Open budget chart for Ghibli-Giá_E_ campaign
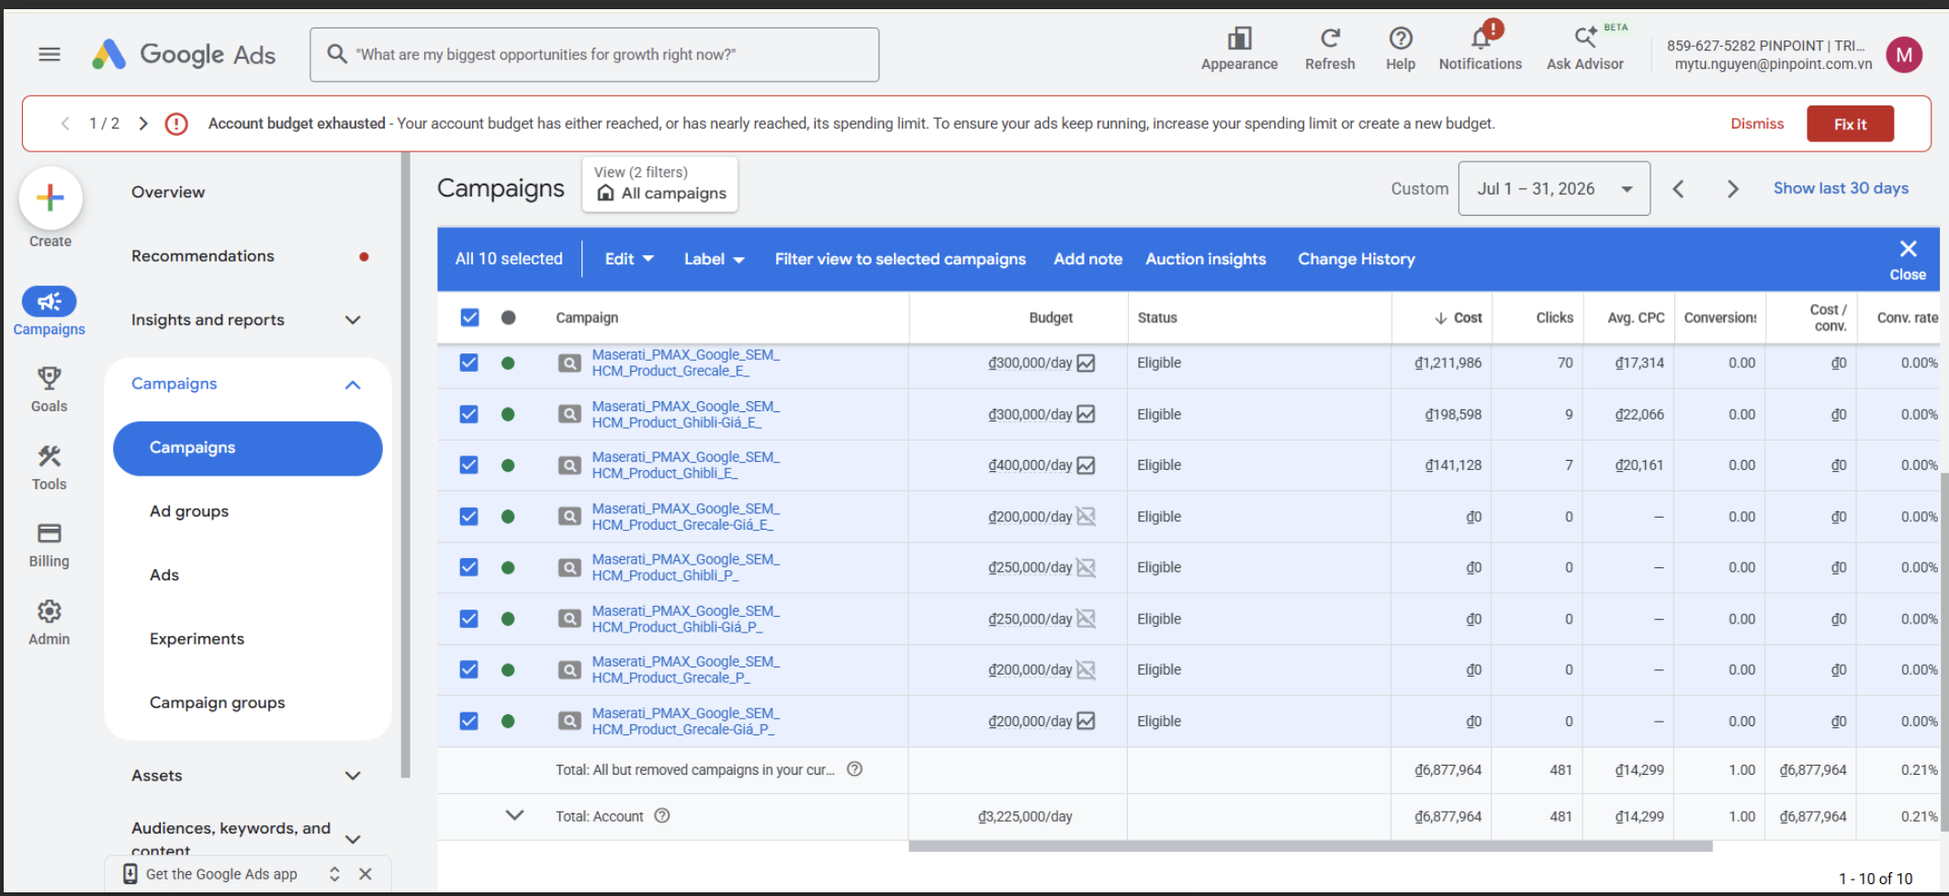Screen dimensions: 1949x896 point(1086,414)
